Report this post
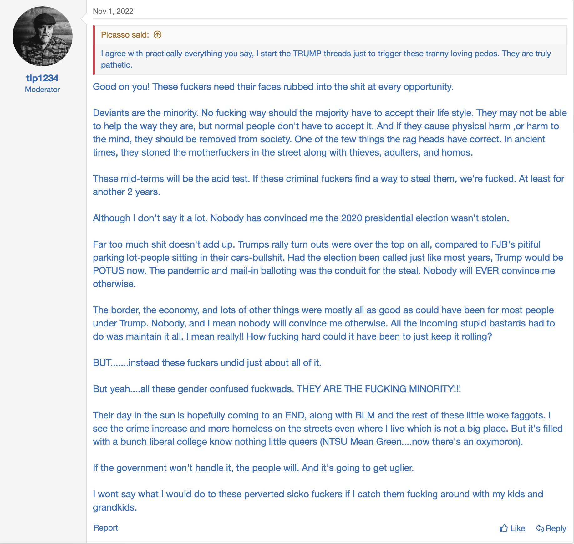 [x=106, y=528]
